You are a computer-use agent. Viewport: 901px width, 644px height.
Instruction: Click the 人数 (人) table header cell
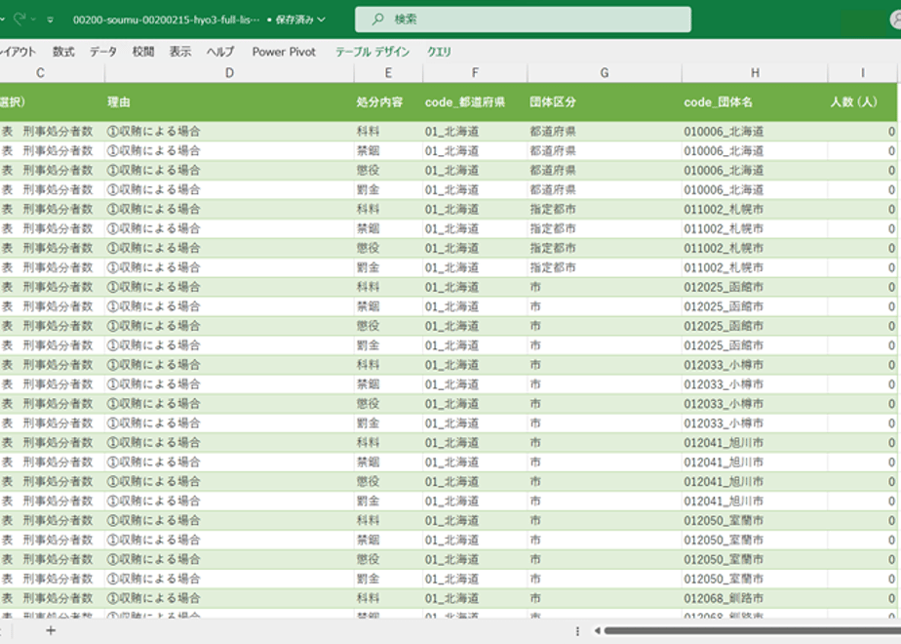click(x=863, y=102)
